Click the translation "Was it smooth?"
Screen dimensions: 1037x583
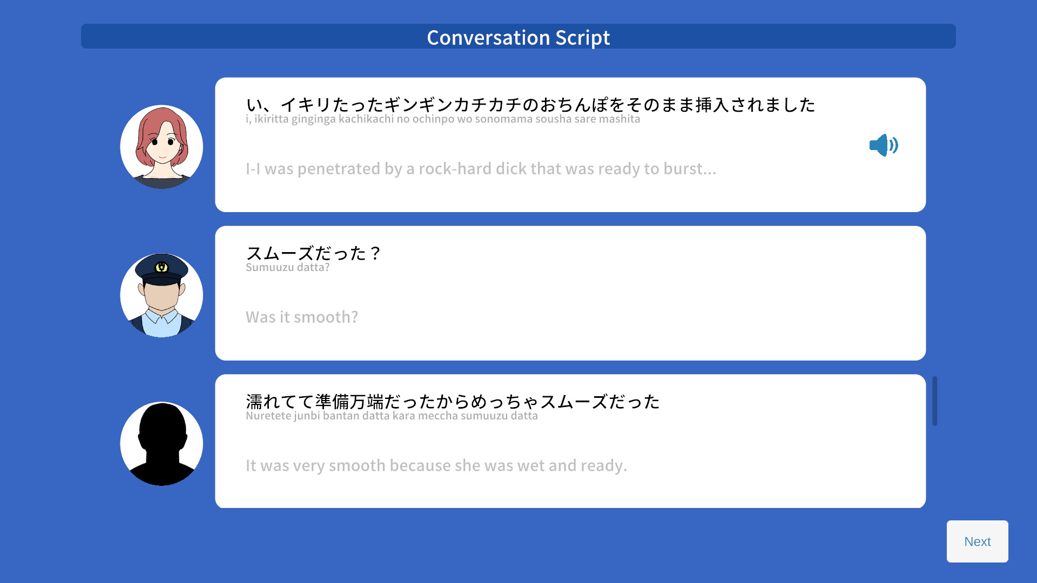(x=302, y=317)
